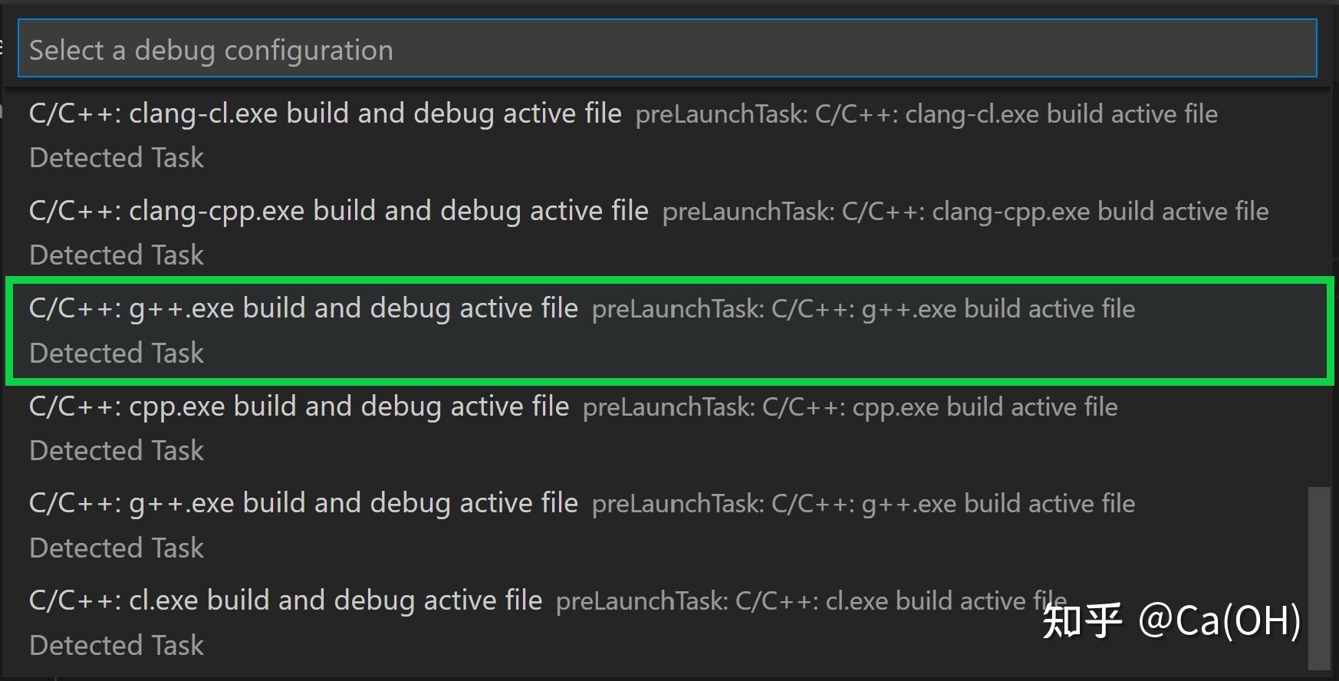Click the preLaunchTask description for clang-cl.exe
Image resolution: width=1339 pixels, height=681 pixels.
click(926, 113)
